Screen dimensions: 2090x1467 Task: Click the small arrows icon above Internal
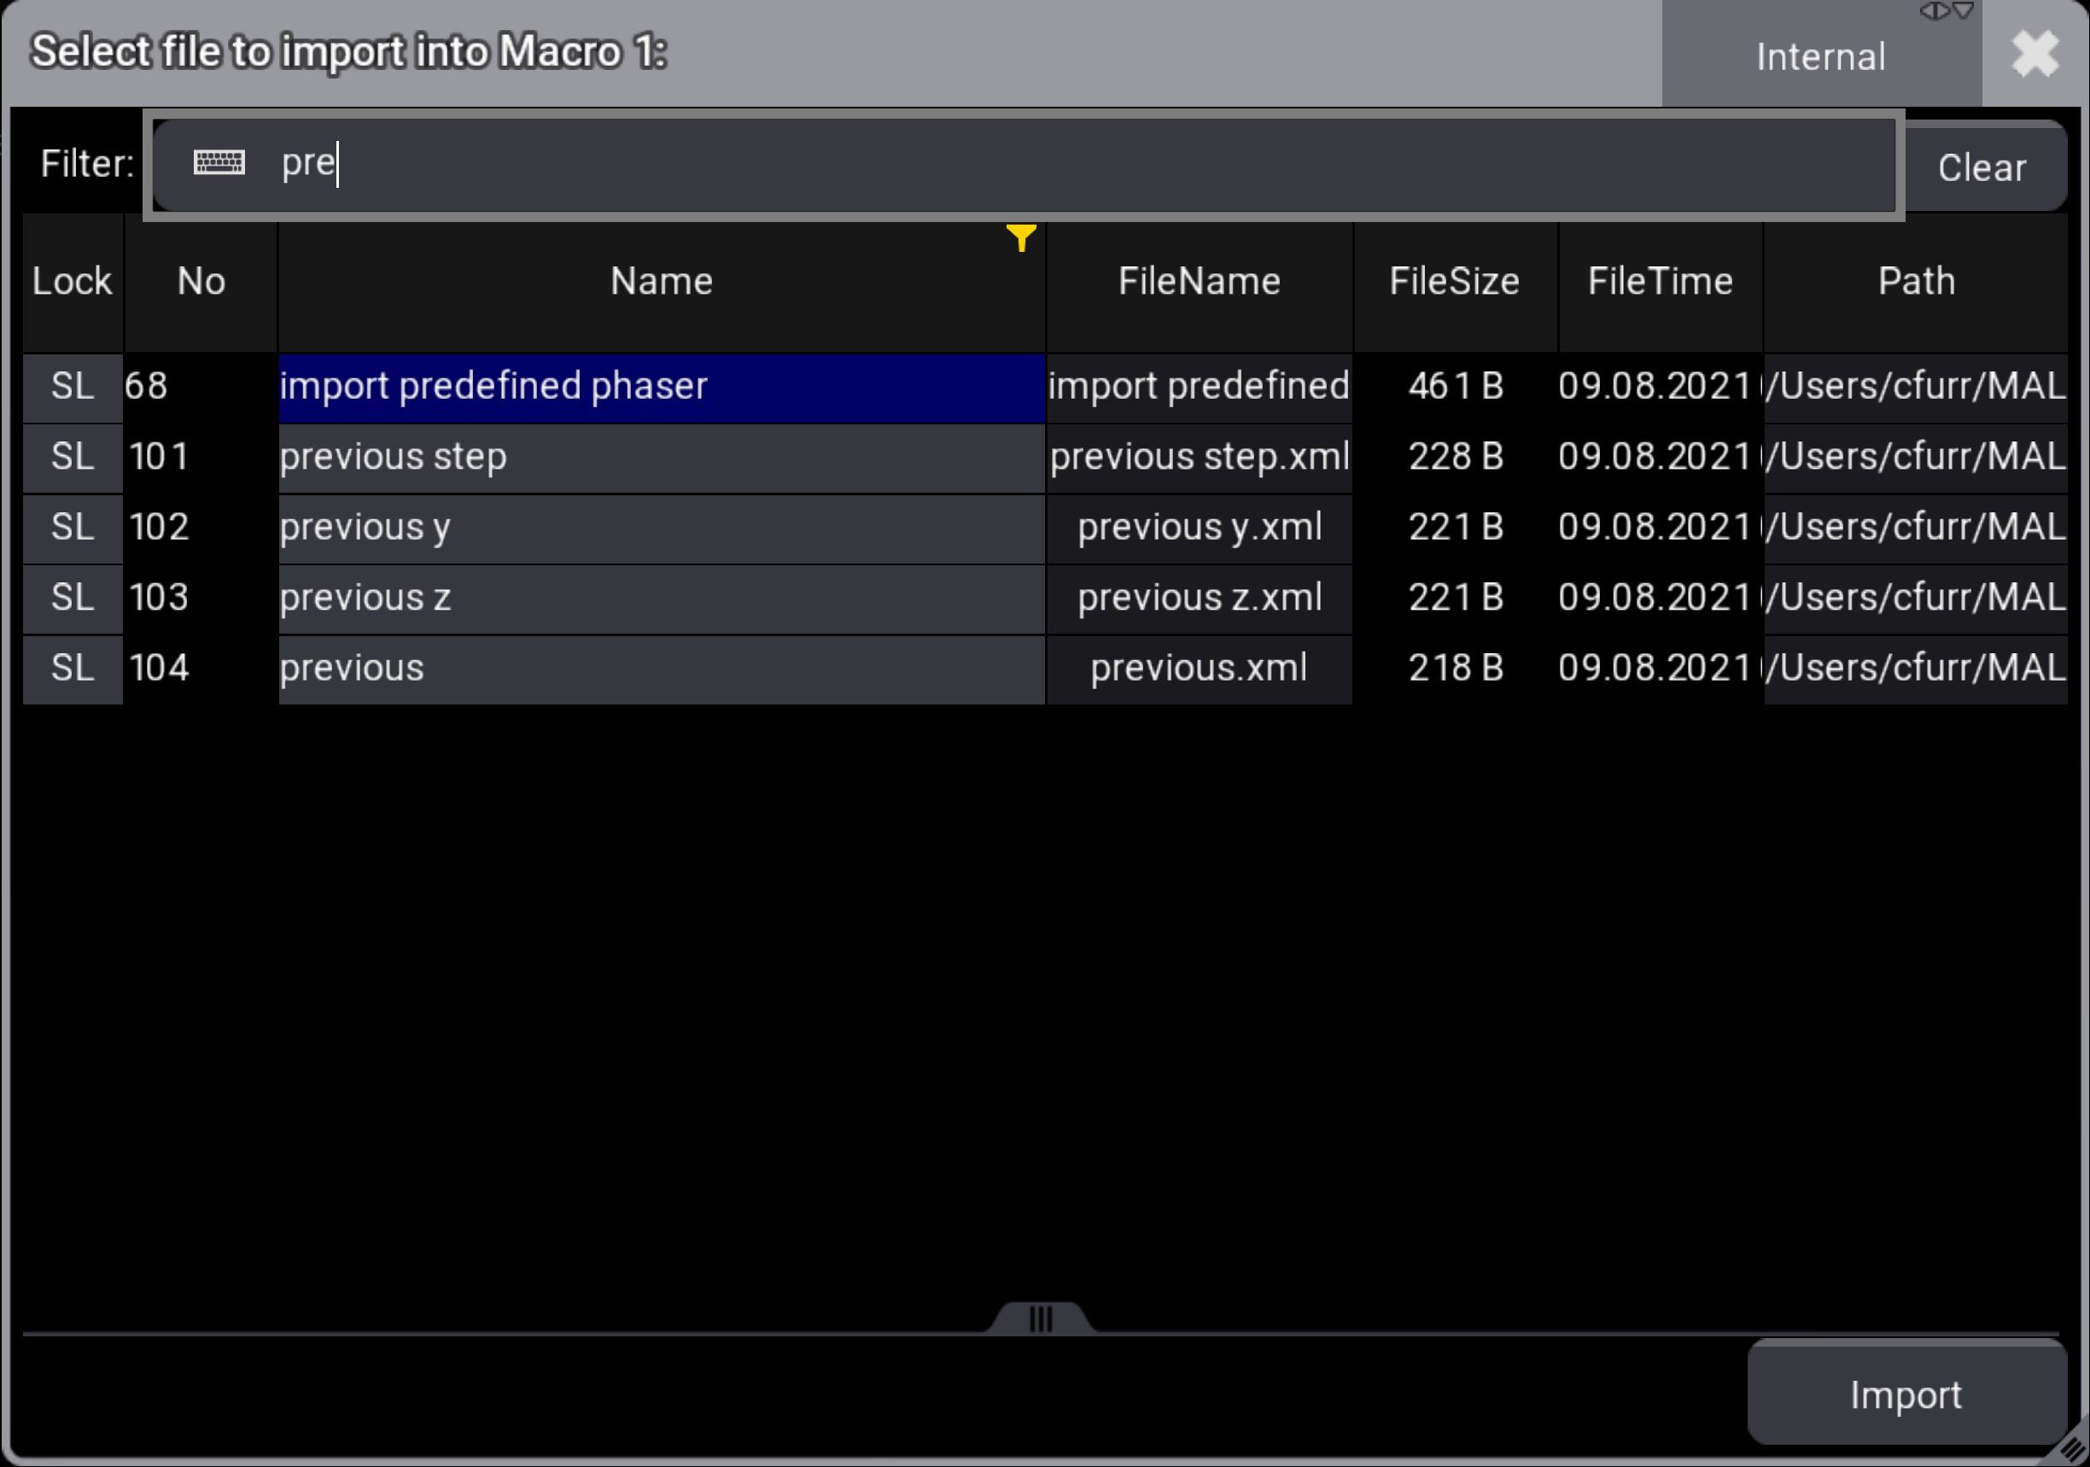1947,11
